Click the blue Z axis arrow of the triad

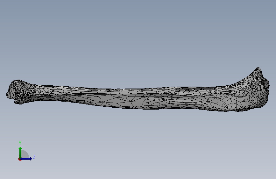[x=26, y=159]
